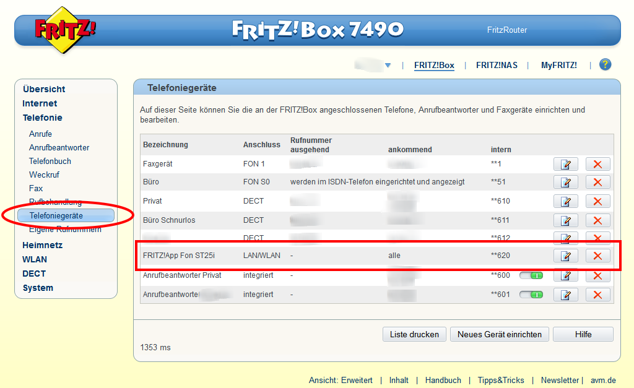Open the Handbuch link

click(443, 381)
